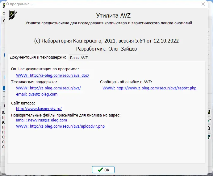The height and width of the screenshot is (176, 213).
Task: Switch to the Базы AVZ tab
Action: (x=79, y=58)
